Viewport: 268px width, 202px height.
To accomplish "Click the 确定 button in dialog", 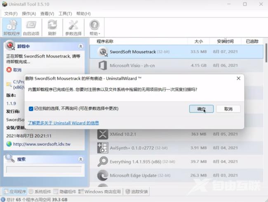I will pyautogui.click(x=201, y=109).
